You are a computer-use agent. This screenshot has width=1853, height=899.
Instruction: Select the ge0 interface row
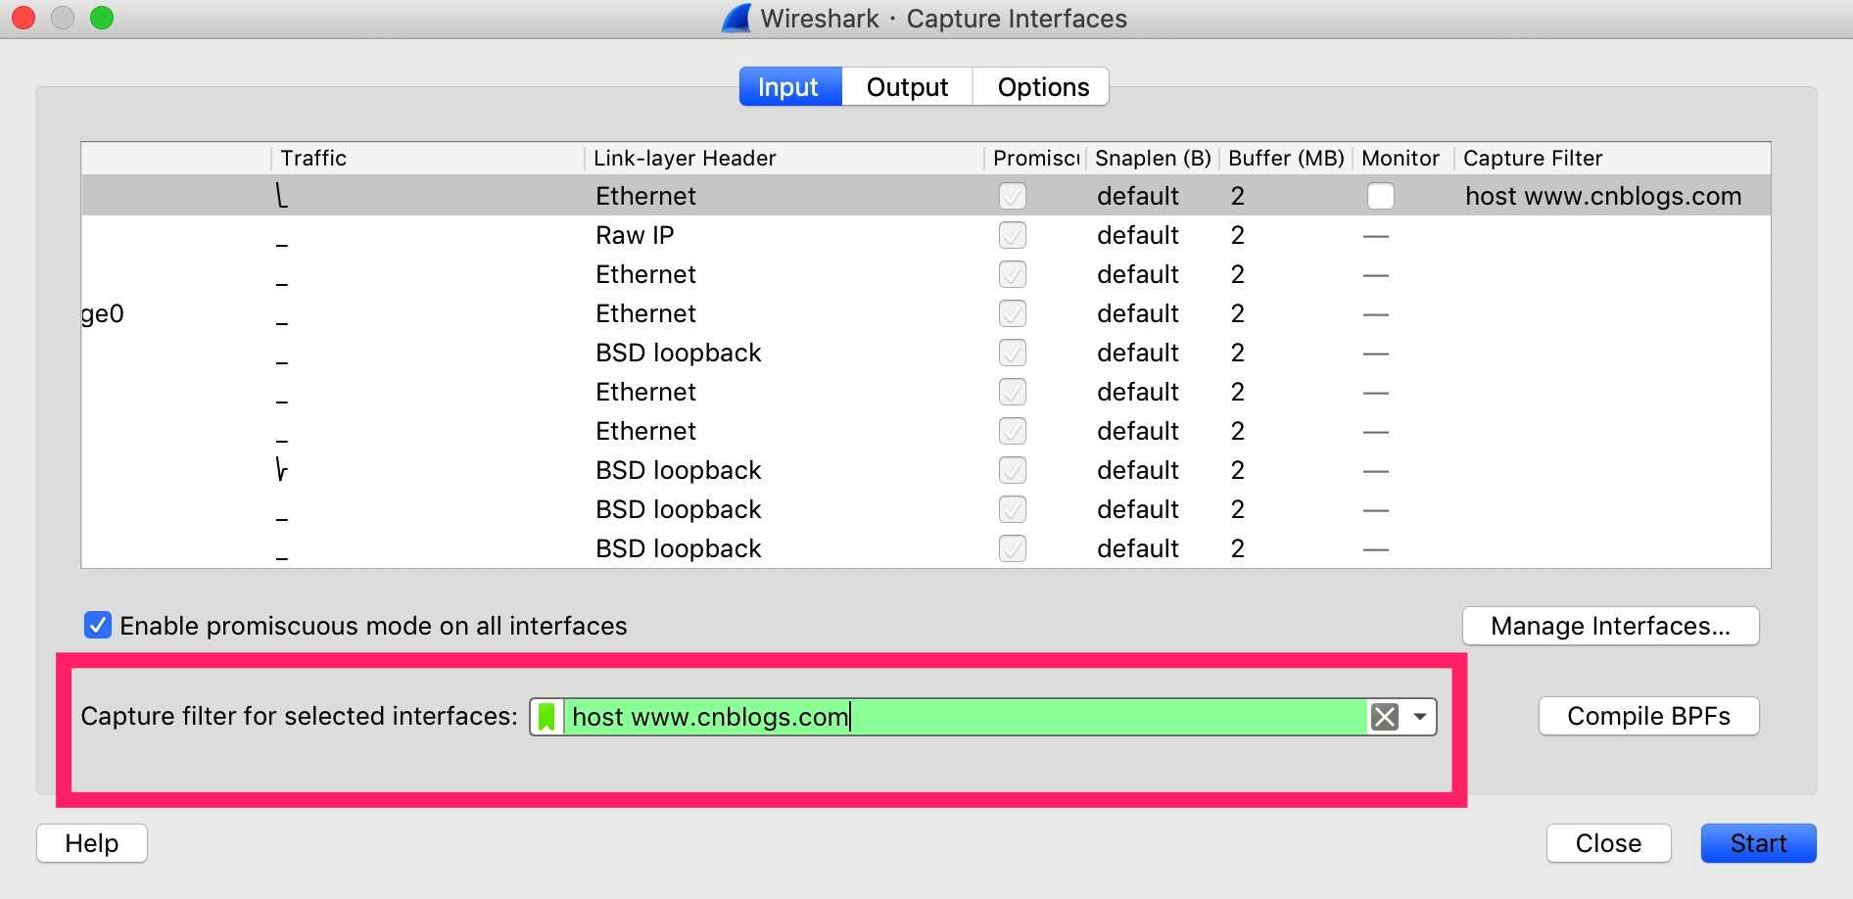(x=926, y=313)
